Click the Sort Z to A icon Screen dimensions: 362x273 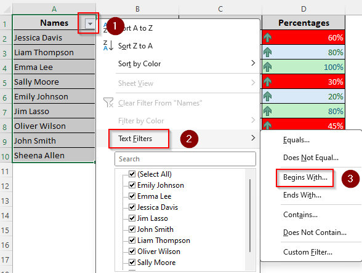(108, 45)
